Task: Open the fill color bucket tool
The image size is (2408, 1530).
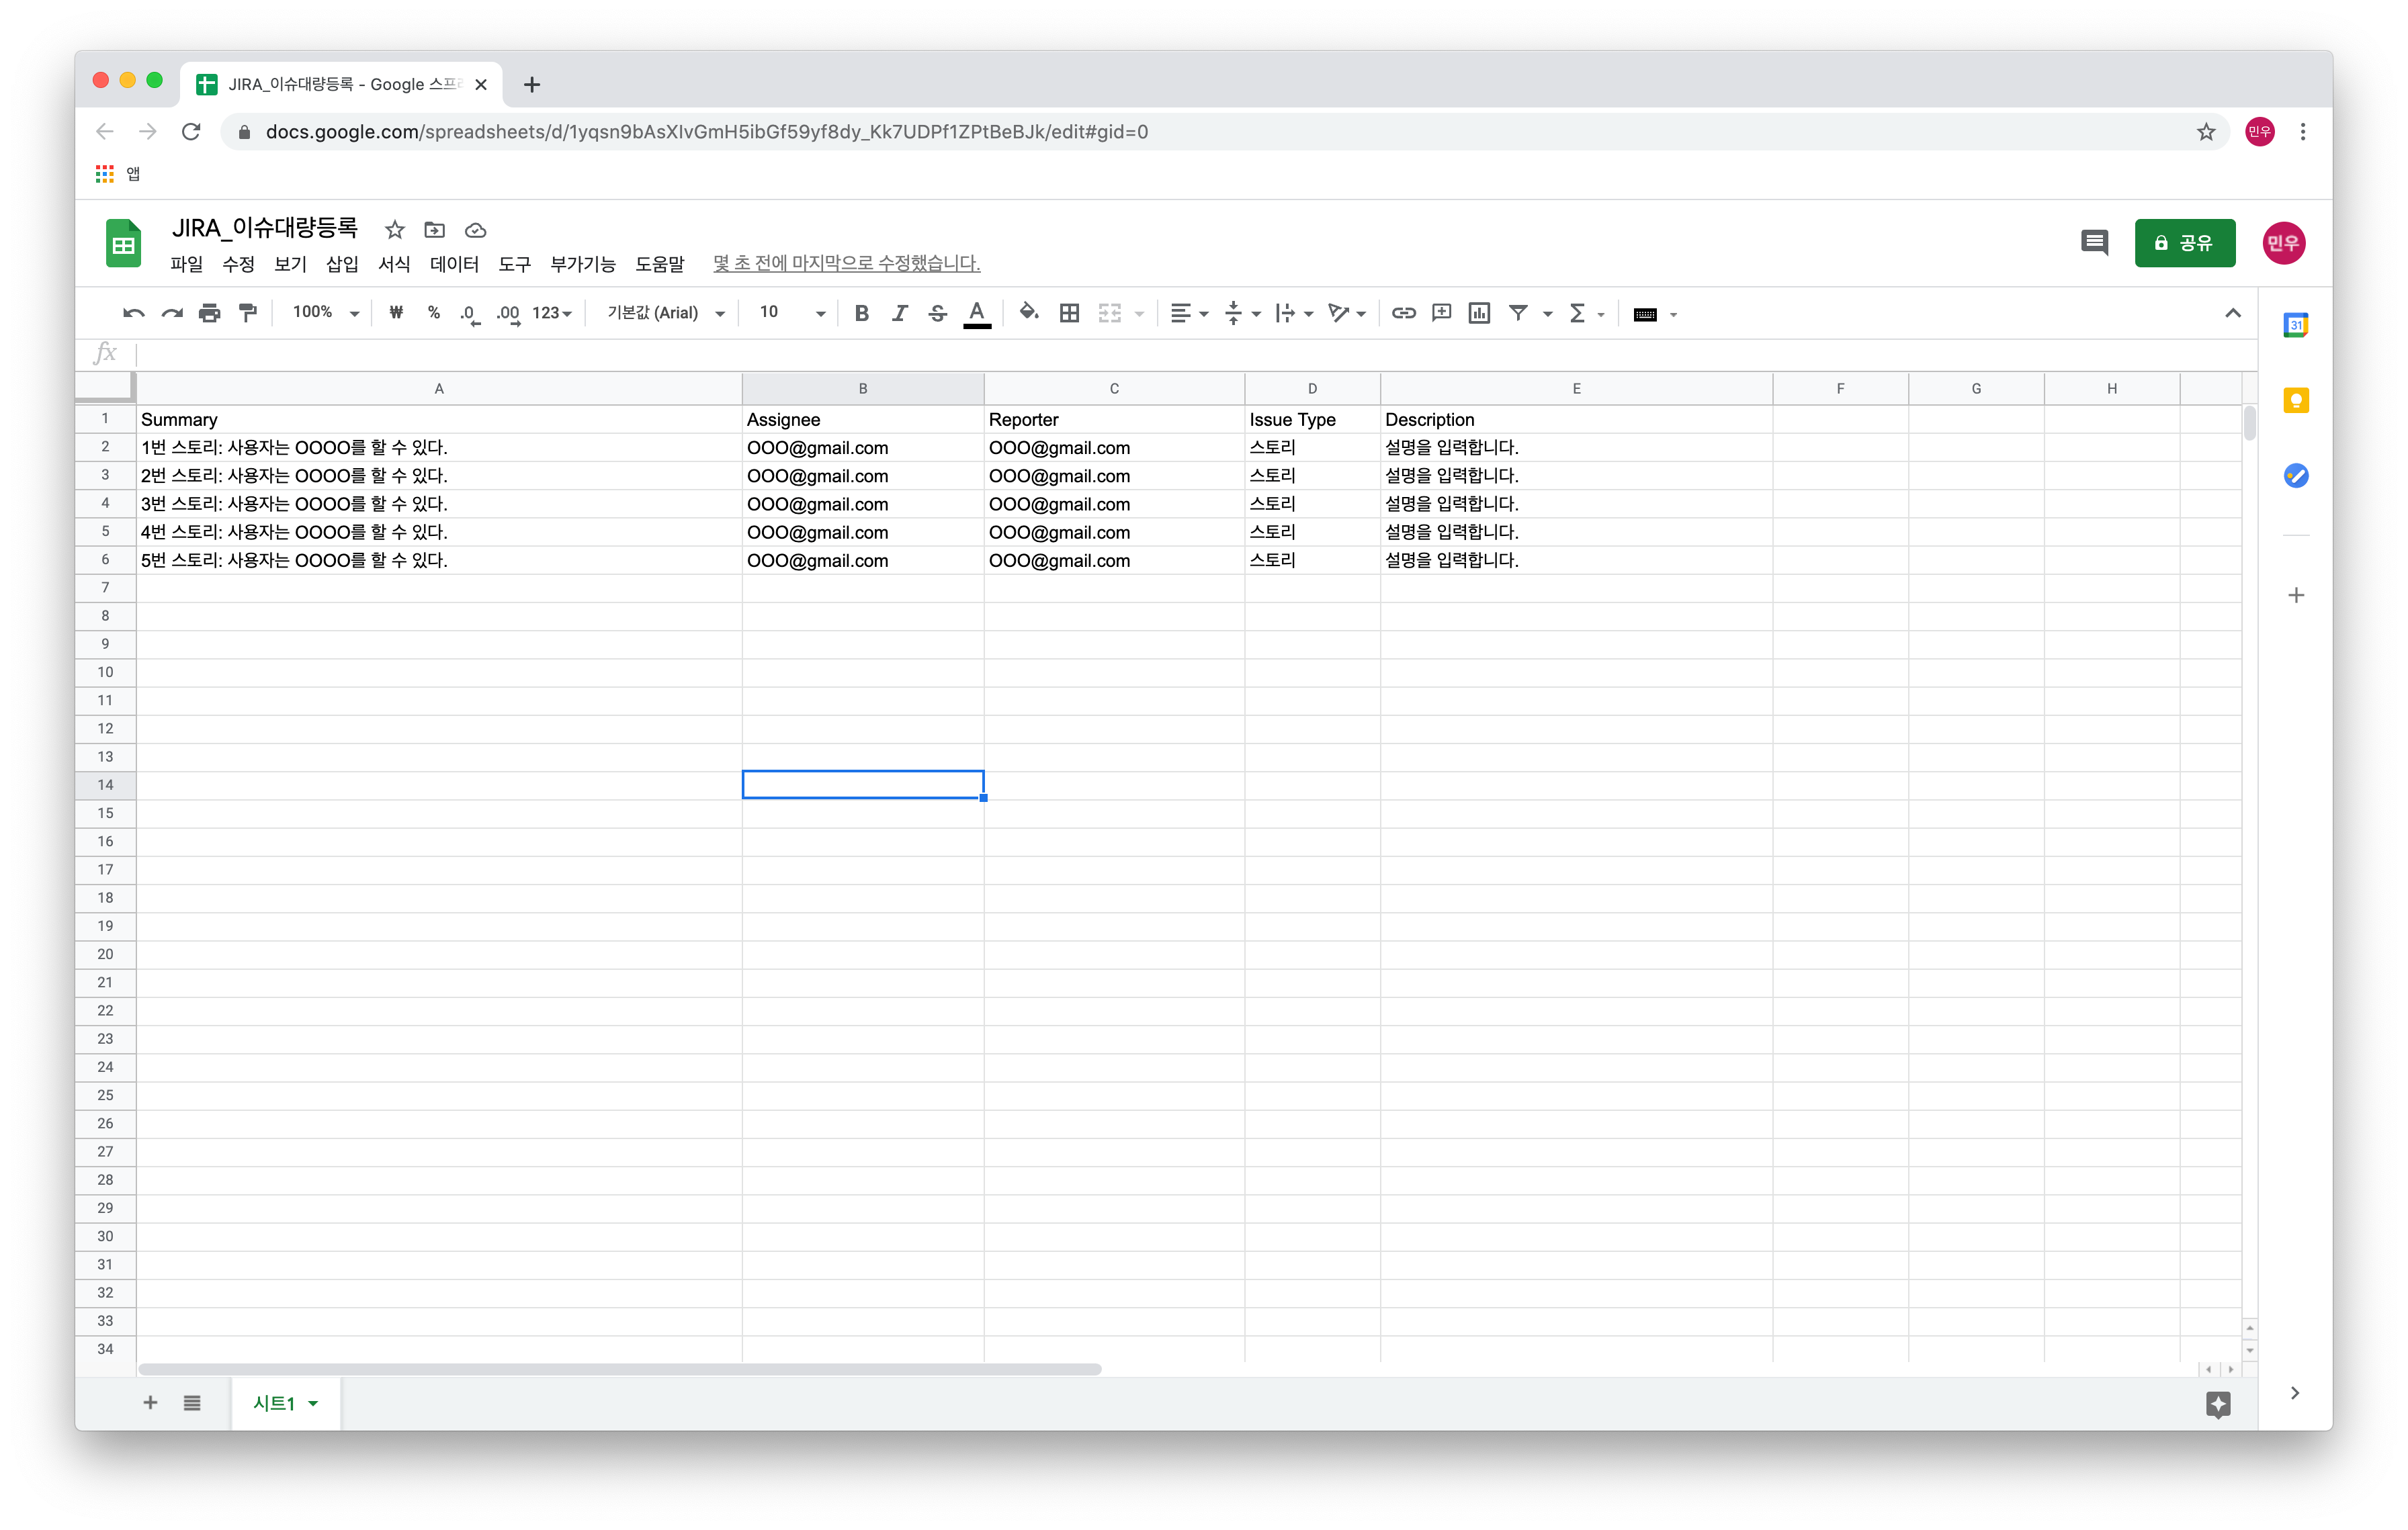Action: tap(1028, 313)
